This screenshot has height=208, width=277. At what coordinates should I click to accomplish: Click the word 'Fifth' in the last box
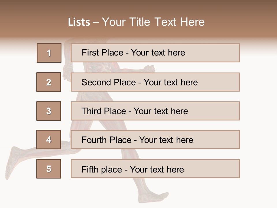click(x=90, y=169)
